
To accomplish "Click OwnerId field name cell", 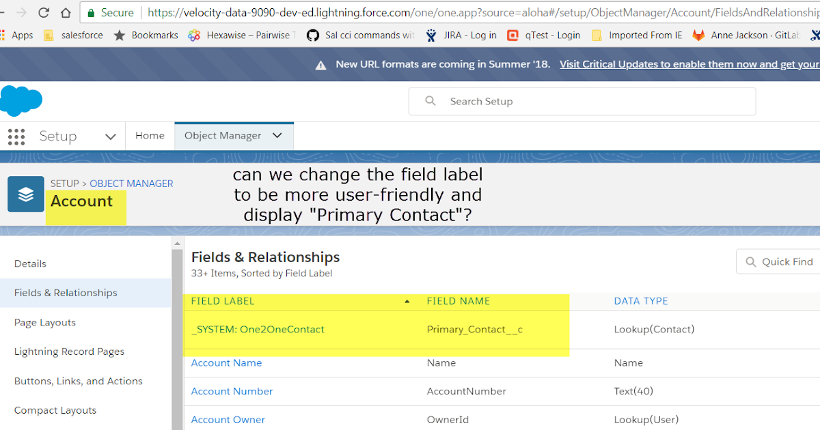I will 448,420.
